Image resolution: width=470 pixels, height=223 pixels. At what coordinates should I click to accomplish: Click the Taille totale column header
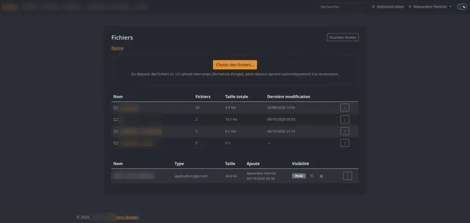(x=236, y=97)
